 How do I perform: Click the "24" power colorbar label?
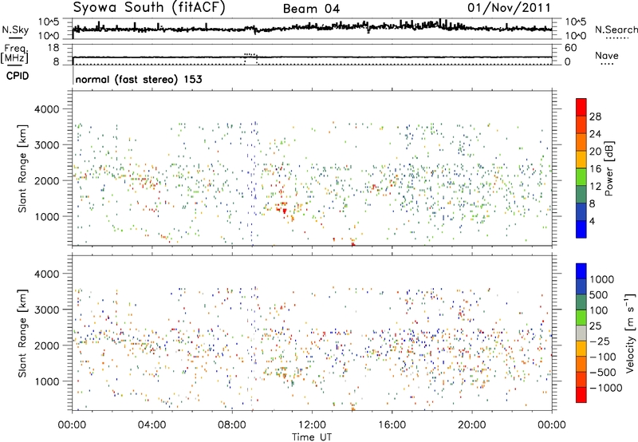[x=595, y=134]
